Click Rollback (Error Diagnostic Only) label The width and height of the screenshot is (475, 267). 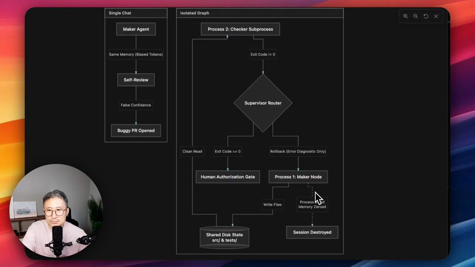(x=298, y=151)
